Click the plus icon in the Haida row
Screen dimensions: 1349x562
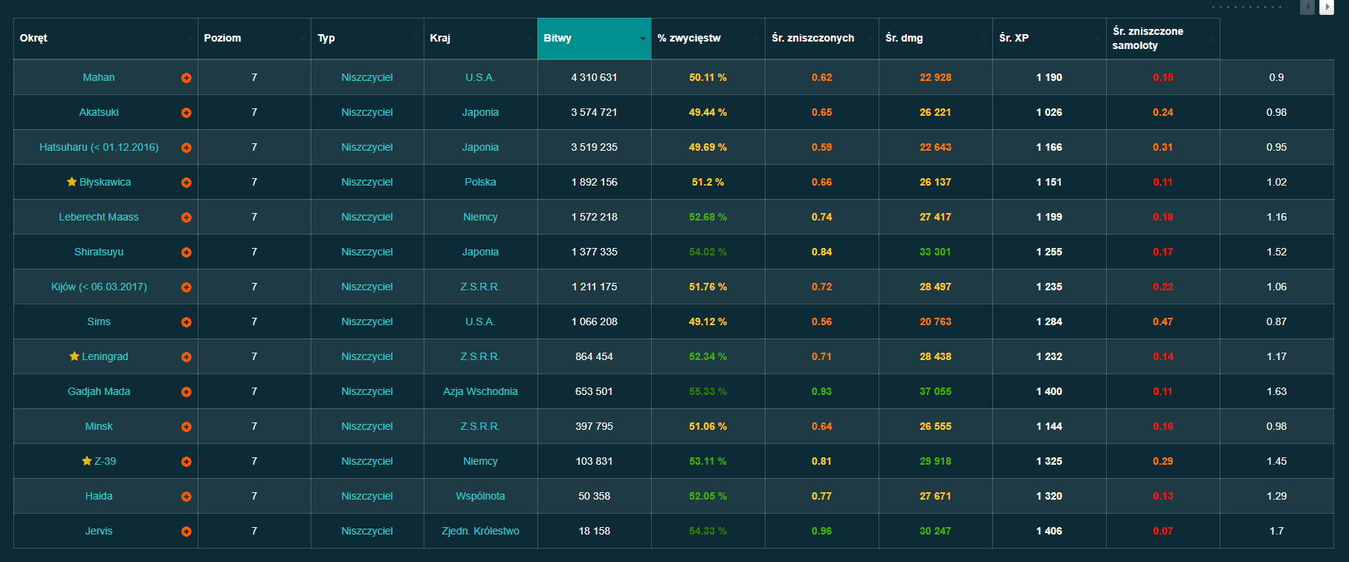tap(186, 497)
